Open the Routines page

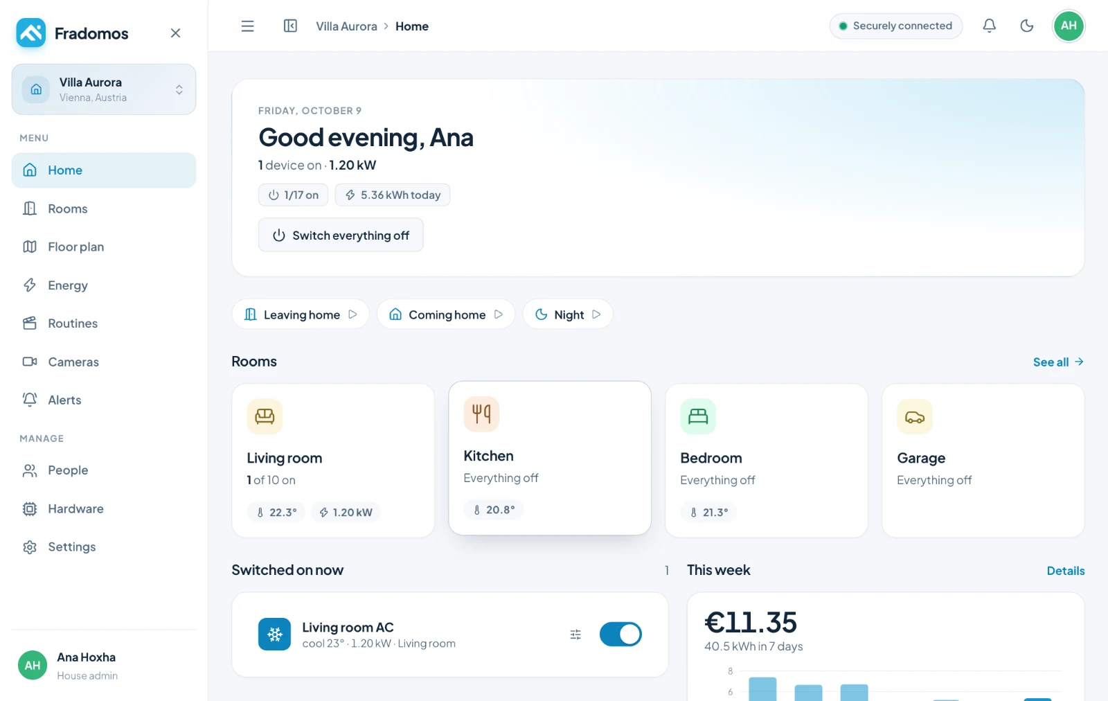(x=104, y=323)
